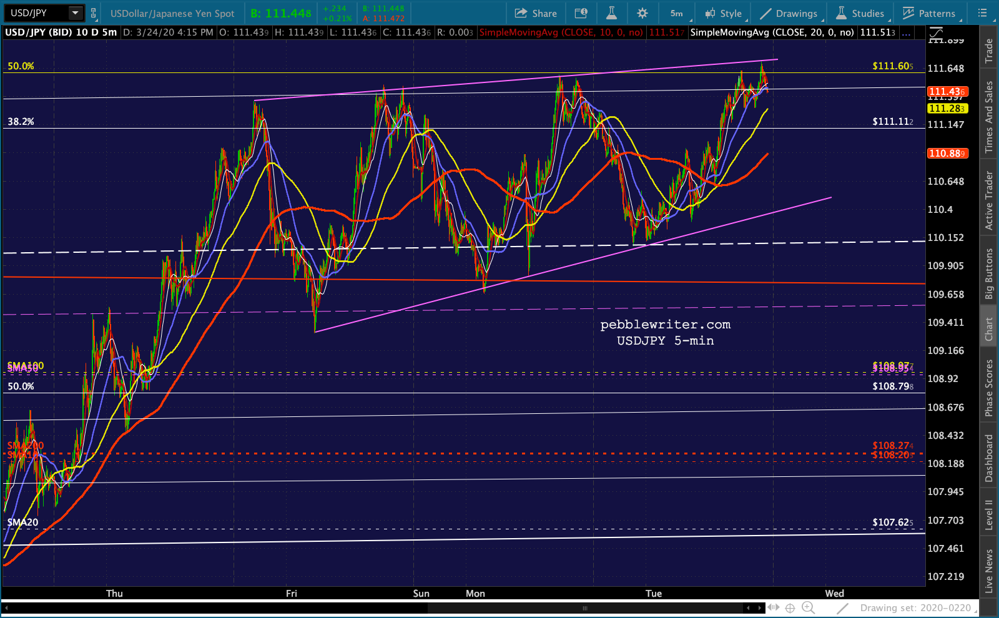Screen dimensions: 999x618
Task: Click the SimpleMovingAvg (CLOSE, 20, 0, no) study label
Action: [772, 32]
